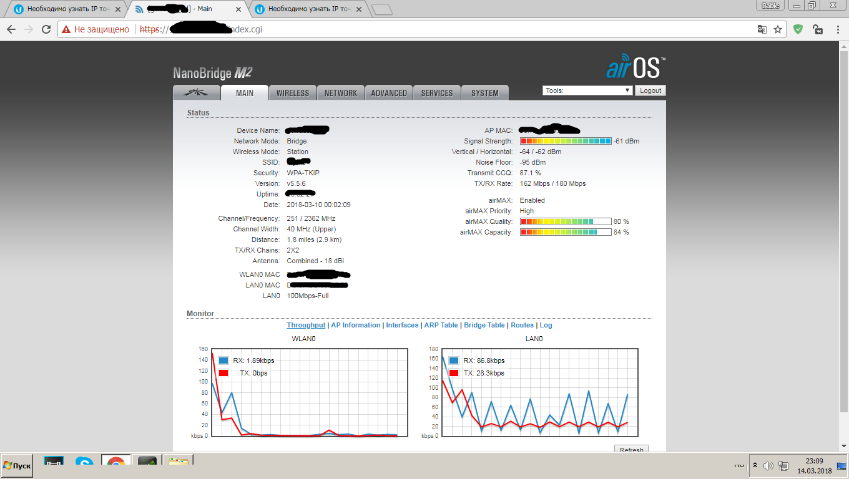Open the Google Translate page icon

(x=762, y=29)
